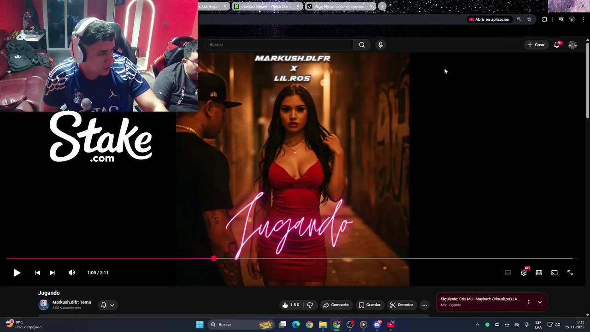Open File Explorer from taskbar
Image resolution: width=590 pixels, height=332 pixels.
[x=323, y=325]
